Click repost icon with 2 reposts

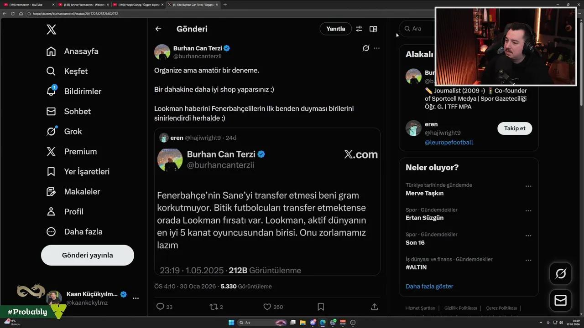213,307
